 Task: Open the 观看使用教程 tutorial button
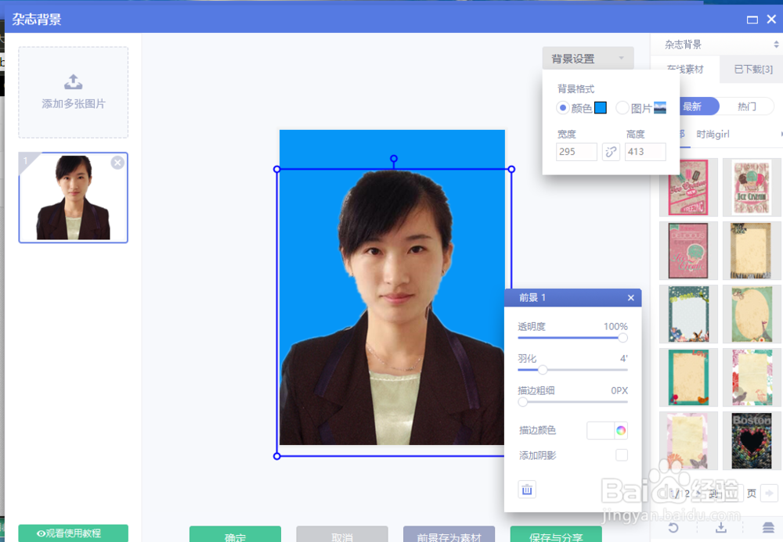coord(74,533)
